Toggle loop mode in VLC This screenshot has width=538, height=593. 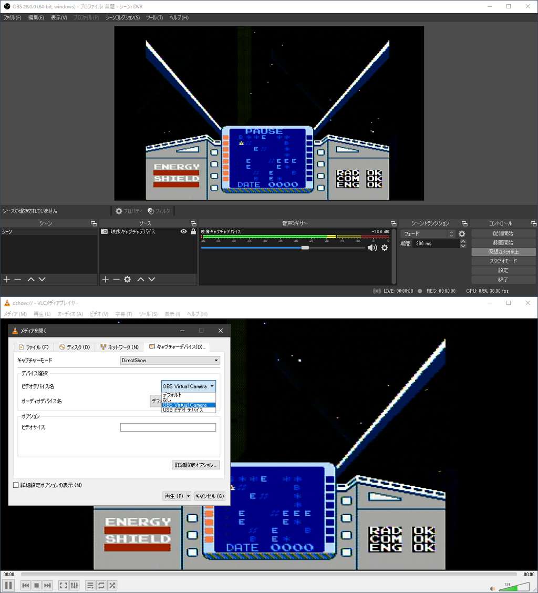(101, 586)
